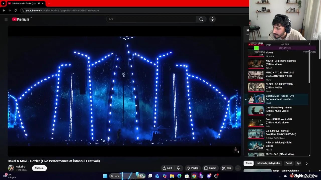Play 'MUTİ - CAP (Official Video)' item
The image size is (321, 180).
click(x=280, y=154)
